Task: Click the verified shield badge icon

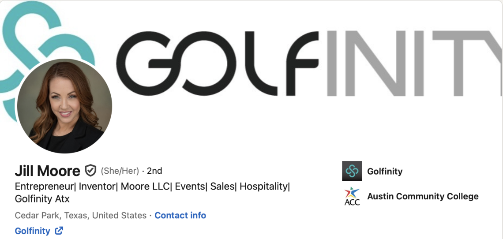Action: (90, 171)
